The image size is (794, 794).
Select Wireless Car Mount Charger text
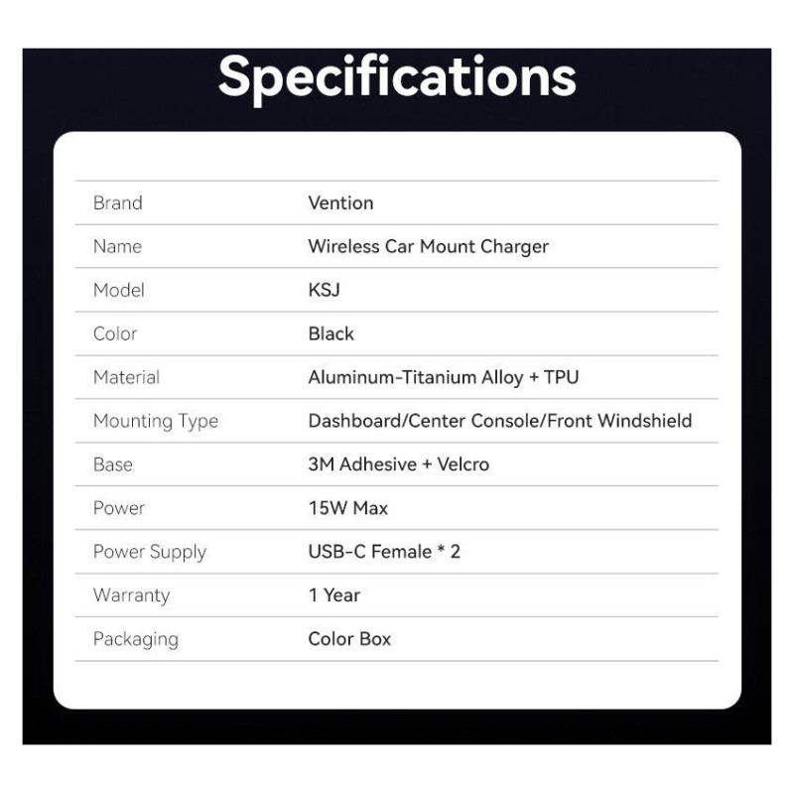(x=428, y=246)
